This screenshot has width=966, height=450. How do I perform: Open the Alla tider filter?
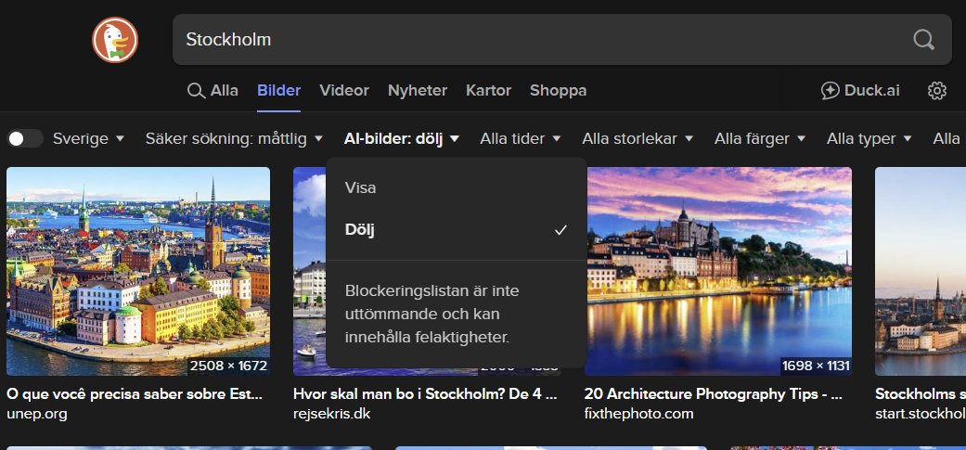[521, 138]
